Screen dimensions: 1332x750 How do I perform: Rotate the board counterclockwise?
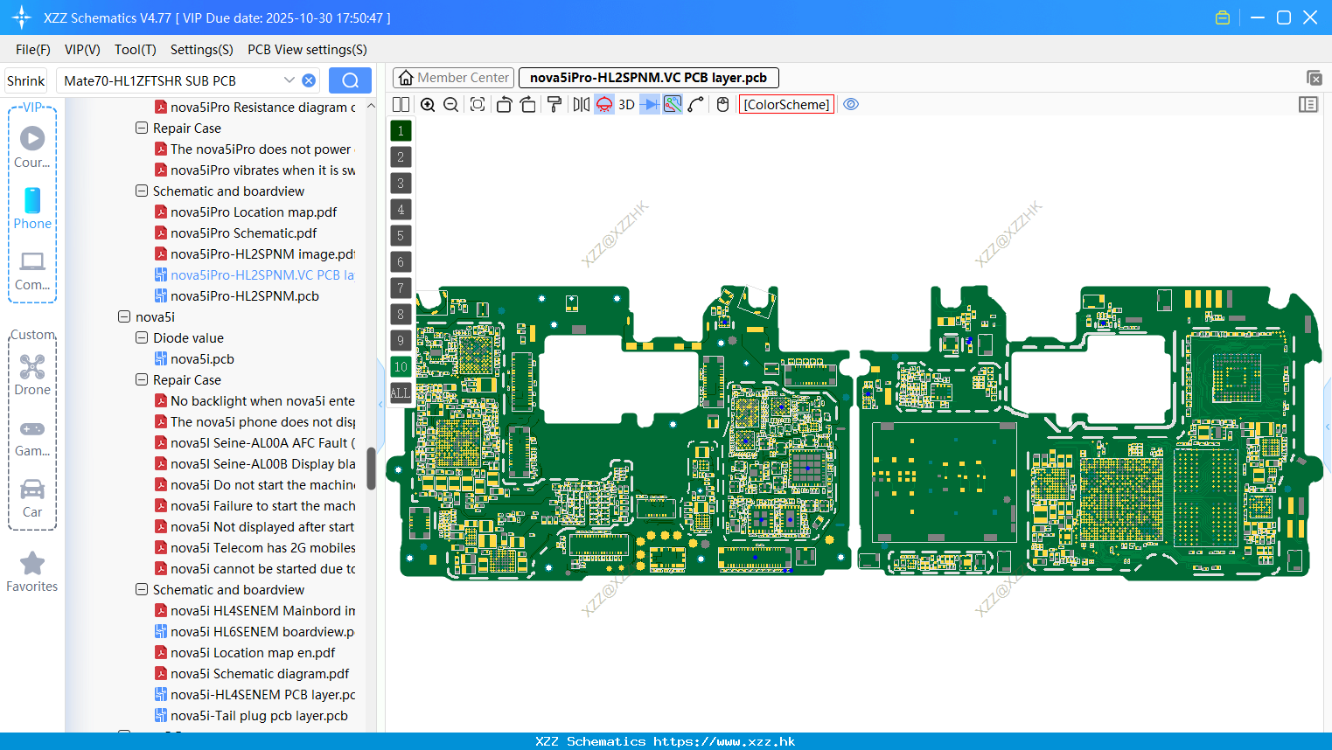pyautogui.click(x=504, y=105)
